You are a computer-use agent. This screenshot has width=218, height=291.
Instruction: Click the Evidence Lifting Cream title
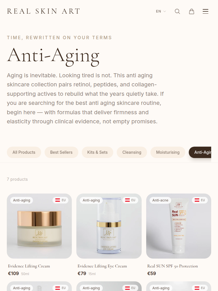click(29, 266)
